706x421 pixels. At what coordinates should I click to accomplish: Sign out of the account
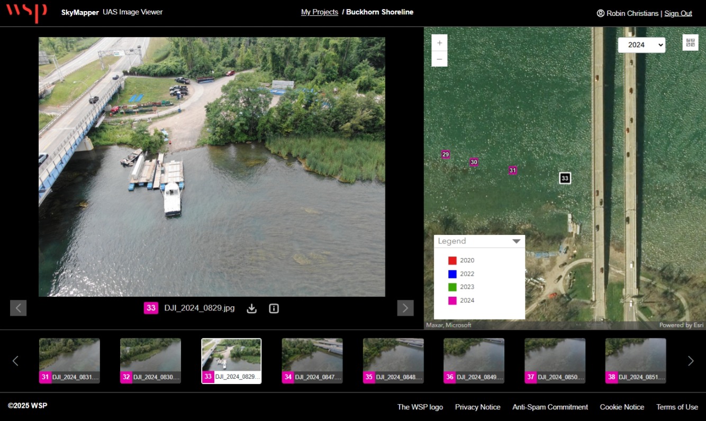678,13
